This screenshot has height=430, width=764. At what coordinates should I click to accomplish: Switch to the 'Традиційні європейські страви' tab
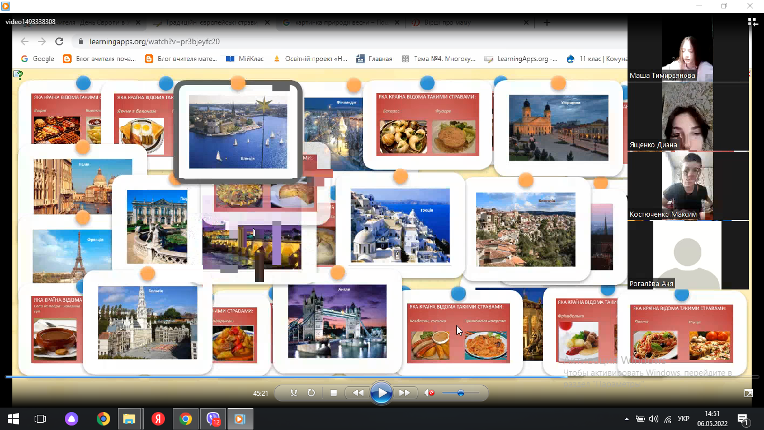(210, 23)
